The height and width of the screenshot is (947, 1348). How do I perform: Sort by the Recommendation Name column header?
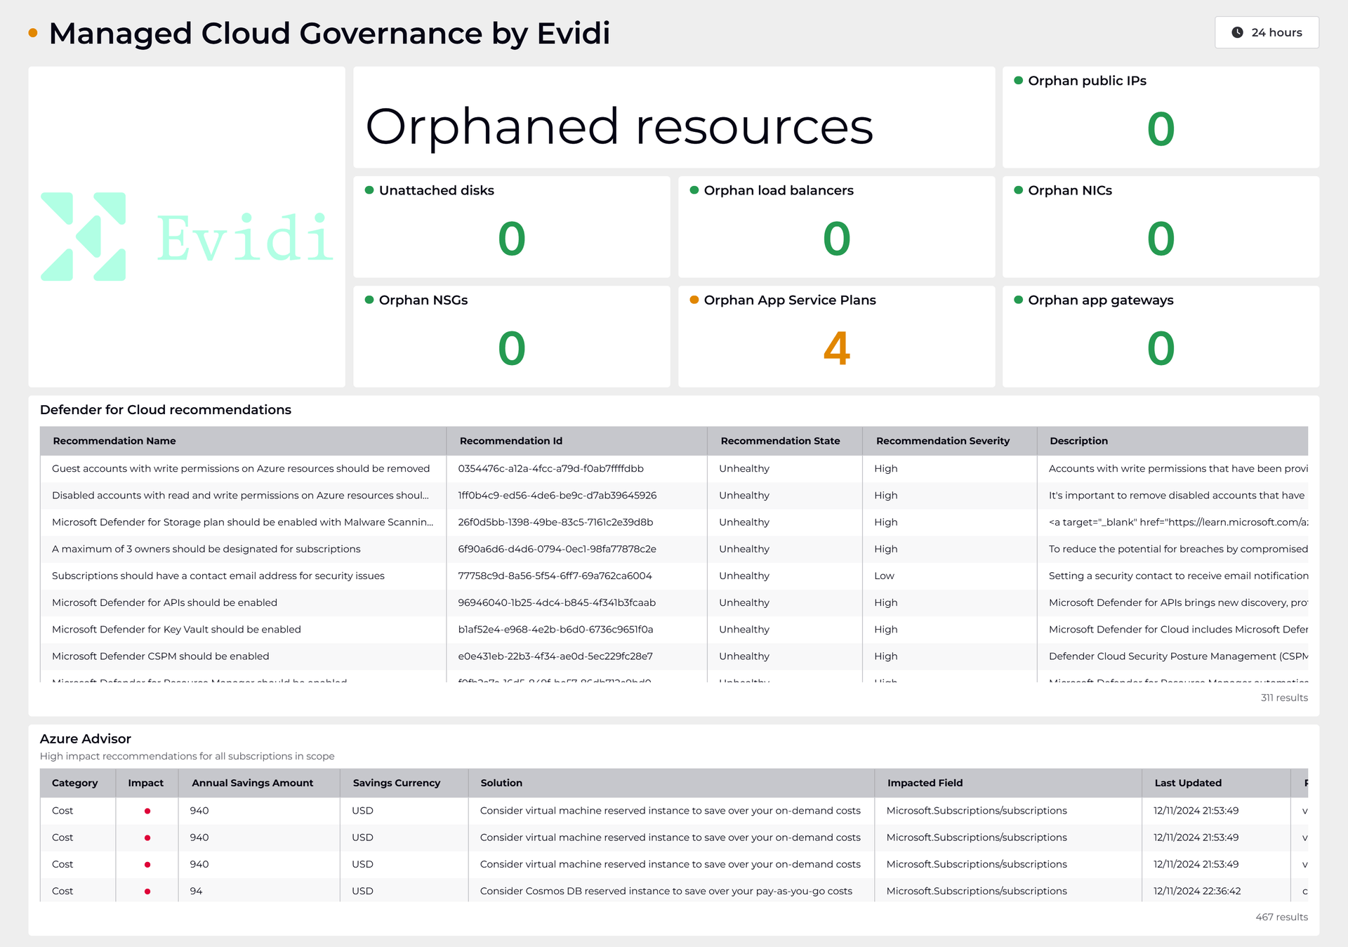[114, 441]
